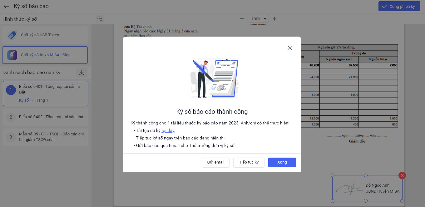Zoom in with the plus icon

click(x=274, y=19)
